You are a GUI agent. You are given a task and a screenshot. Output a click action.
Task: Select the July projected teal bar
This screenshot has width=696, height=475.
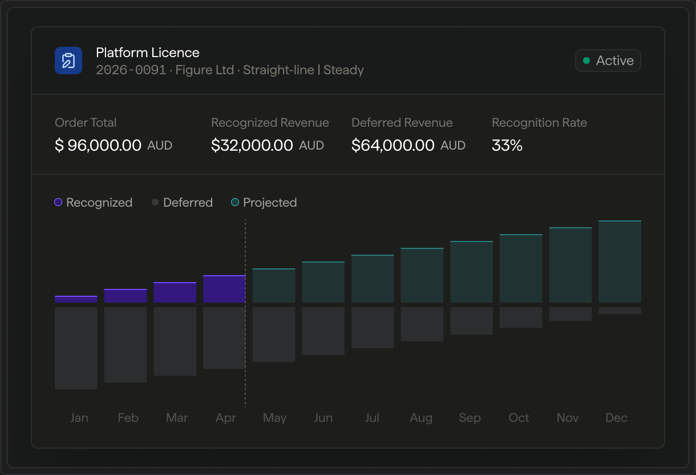pos(373,279)
